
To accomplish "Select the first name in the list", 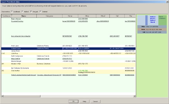I will (16, 19).
